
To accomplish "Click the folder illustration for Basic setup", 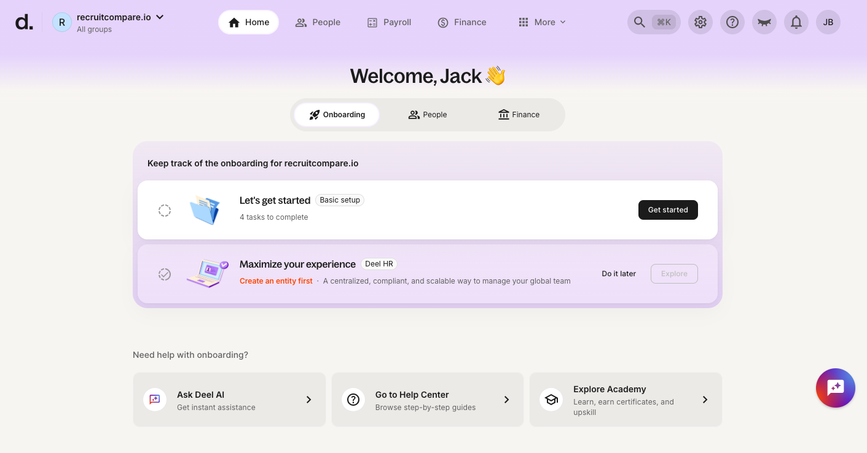I will tap(205, 210).
